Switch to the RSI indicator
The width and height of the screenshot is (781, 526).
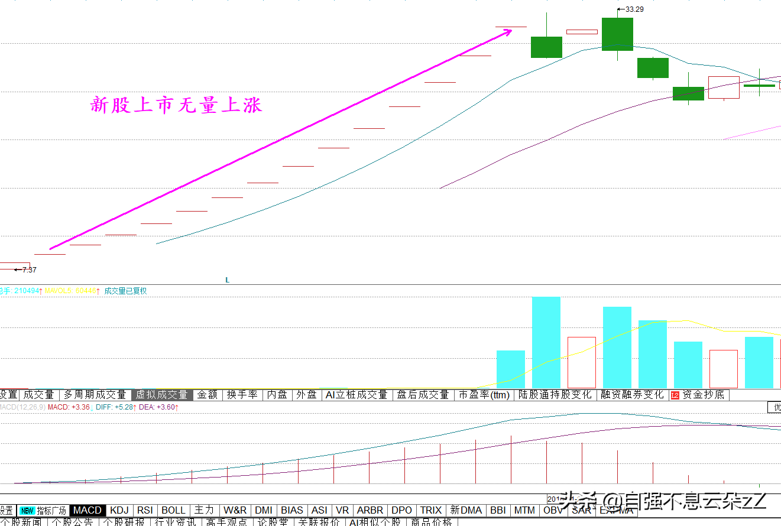tap(145, 510)
